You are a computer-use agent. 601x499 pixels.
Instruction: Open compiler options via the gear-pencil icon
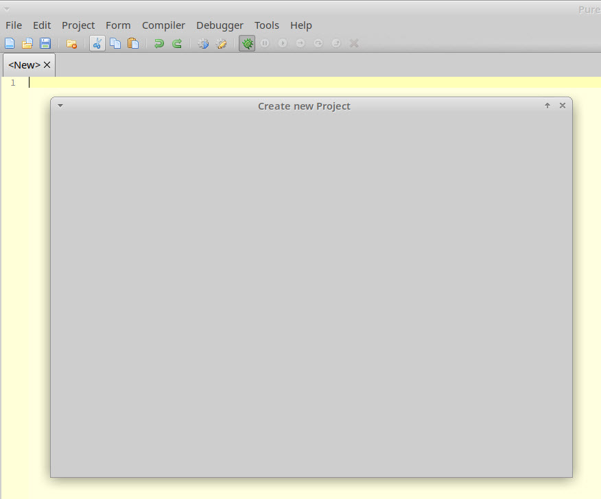pos(221,43)
